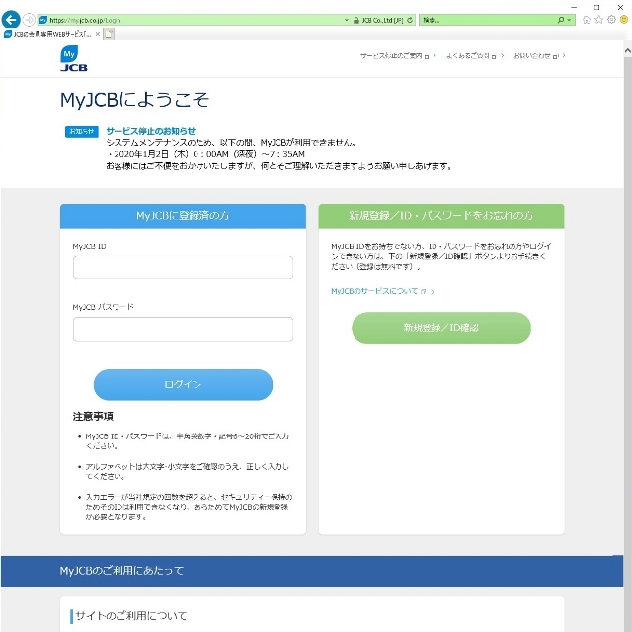Click the MyJCB logo
Image resolution: width=632 pixels, height=632 pixels.
click(73, 58)
